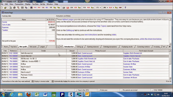Open the Setting up instructions tab
173x97 pixels.
(x=80, y=47)
